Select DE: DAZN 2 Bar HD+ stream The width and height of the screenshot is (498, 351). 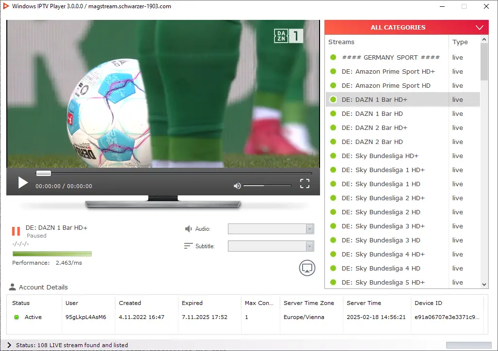point(403,128)
